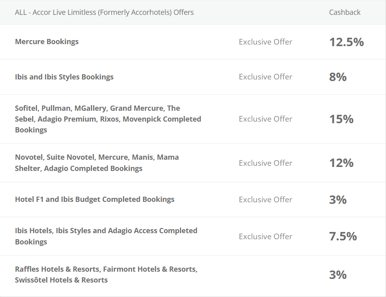Click Hotel F1 and Ibis Budget offer
The width and height of the screenshot is (386, 297).
[95, 199]
